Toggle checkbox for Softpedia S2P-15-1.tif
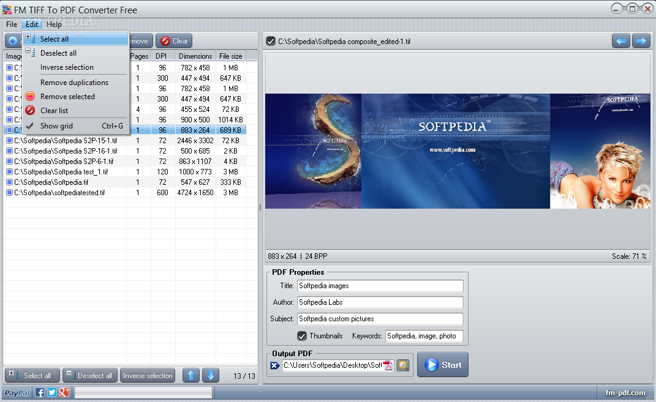 click(x=9, y=140)
